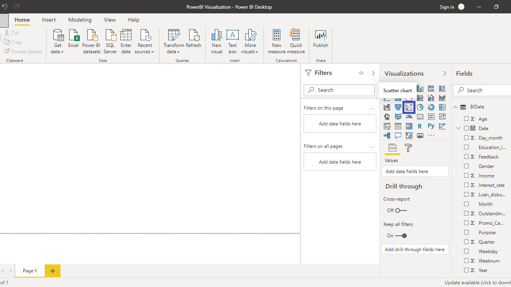
Task: Choose the Matrix visual
Action: pos(409,126)
